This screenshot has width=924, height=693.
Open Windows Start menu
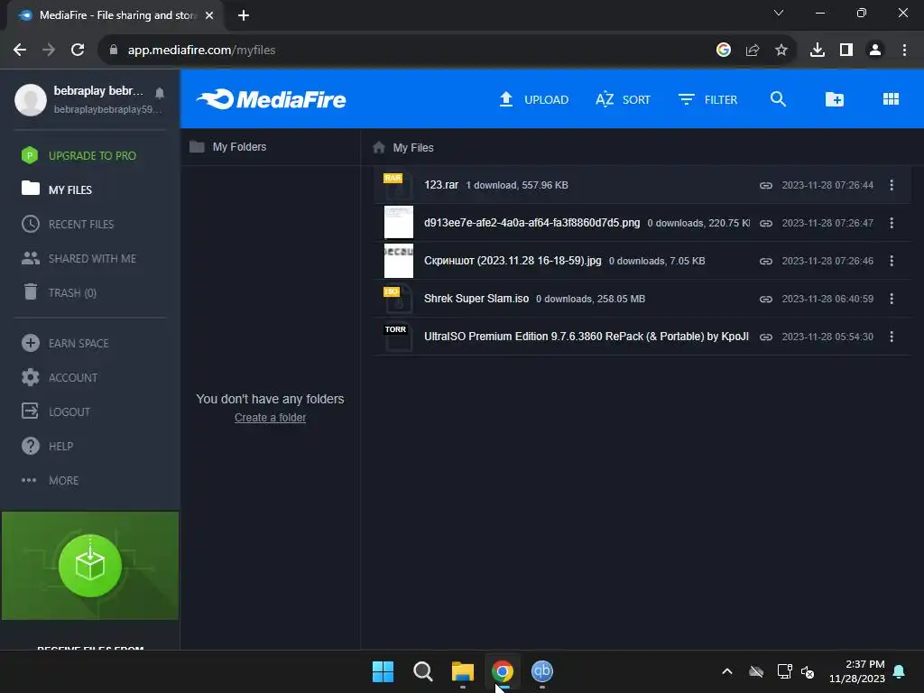point(383,671)
